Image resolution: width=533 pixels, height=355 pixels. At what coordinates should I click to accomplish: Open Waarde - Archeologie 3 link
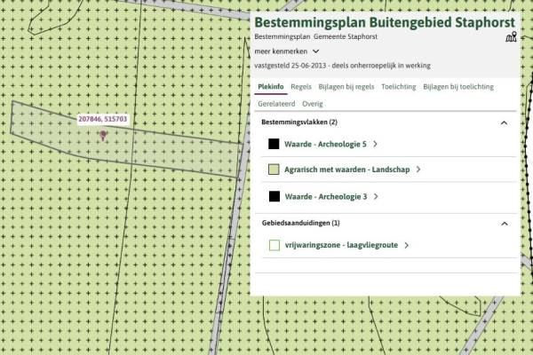coord(326,196)
